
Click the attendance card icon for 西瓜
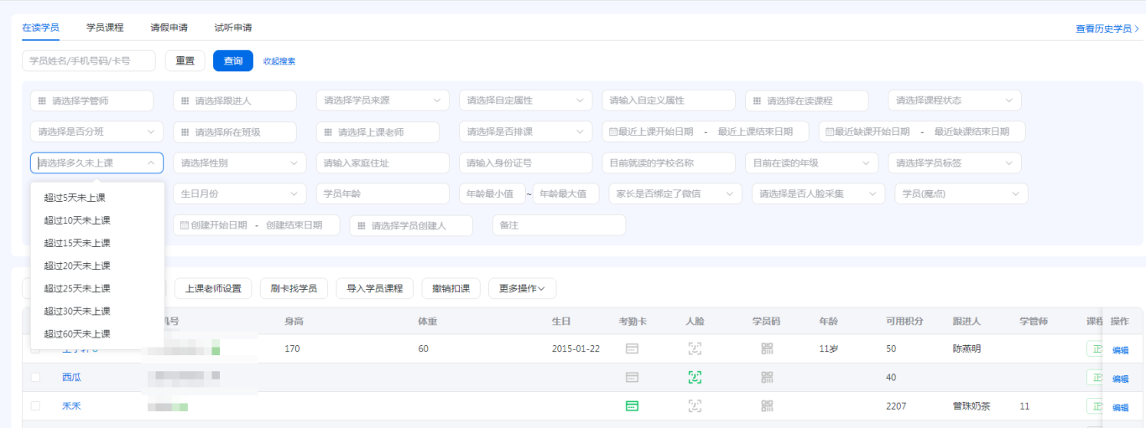632,378
